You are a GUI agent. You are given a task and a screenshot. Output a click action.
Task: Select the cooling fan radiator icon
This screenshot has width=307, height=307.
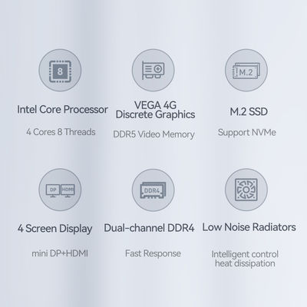coord(246,190)
